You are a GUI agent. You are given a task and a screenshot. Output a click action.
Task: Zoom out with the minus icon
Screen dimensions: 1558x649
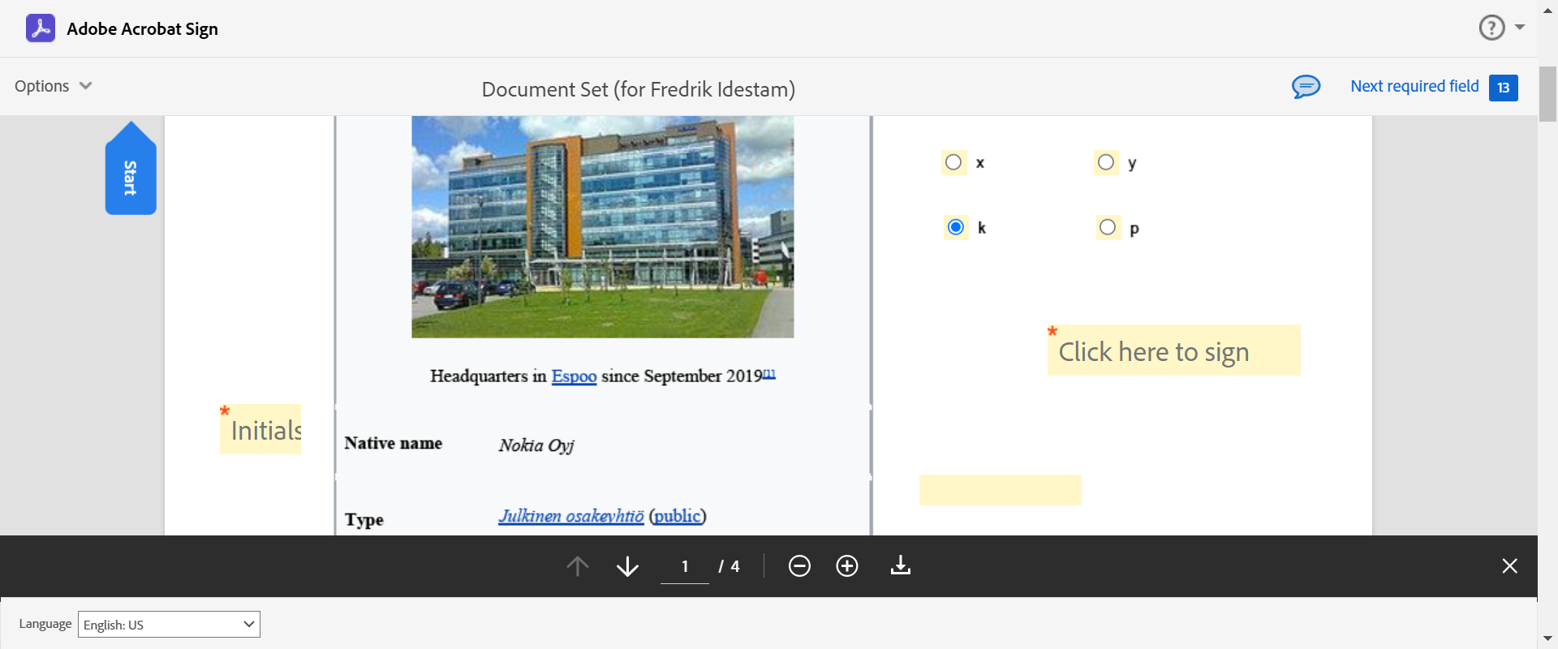coord(799,565)
